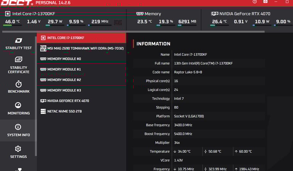Screen dimensions: 293x171
Task: Open the Benchmark stopwatch section
Action: pyautogui.click(x=18, y=87)
